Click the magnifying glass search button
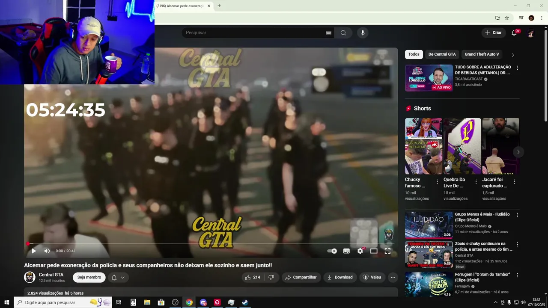The height and width of the screenshot is (308, 548). 343,33
